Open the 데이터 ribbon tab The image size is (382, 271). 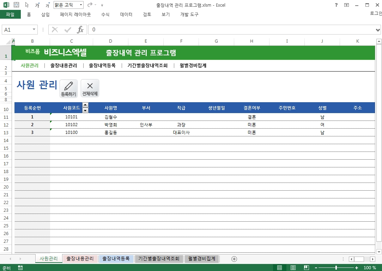(x=126, y=14)
